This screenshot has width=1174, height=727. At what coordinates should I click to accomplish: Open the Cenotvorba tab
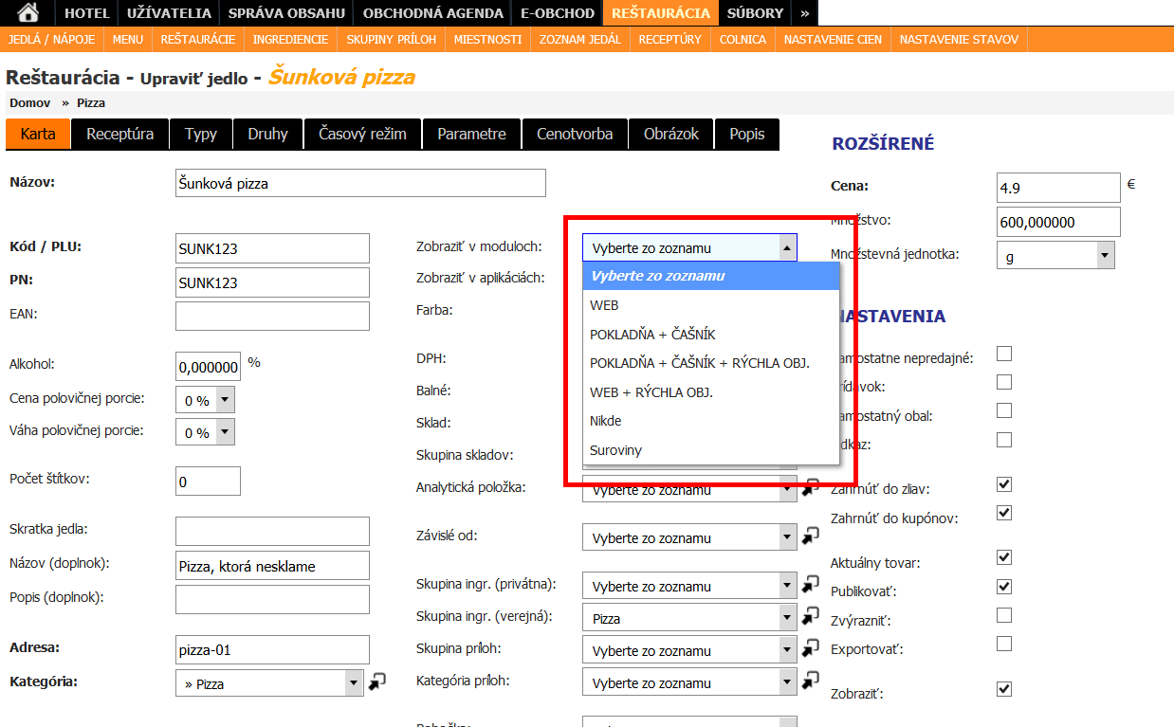575,134
